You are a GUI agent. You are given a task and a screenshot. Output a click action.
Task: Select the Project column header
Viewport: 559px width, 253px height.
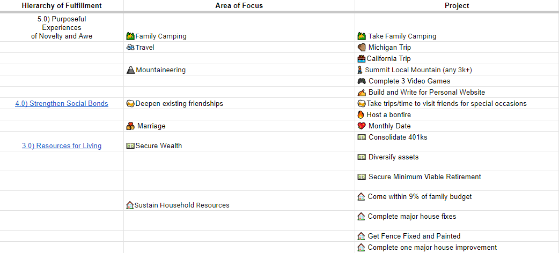coord(457,6)
